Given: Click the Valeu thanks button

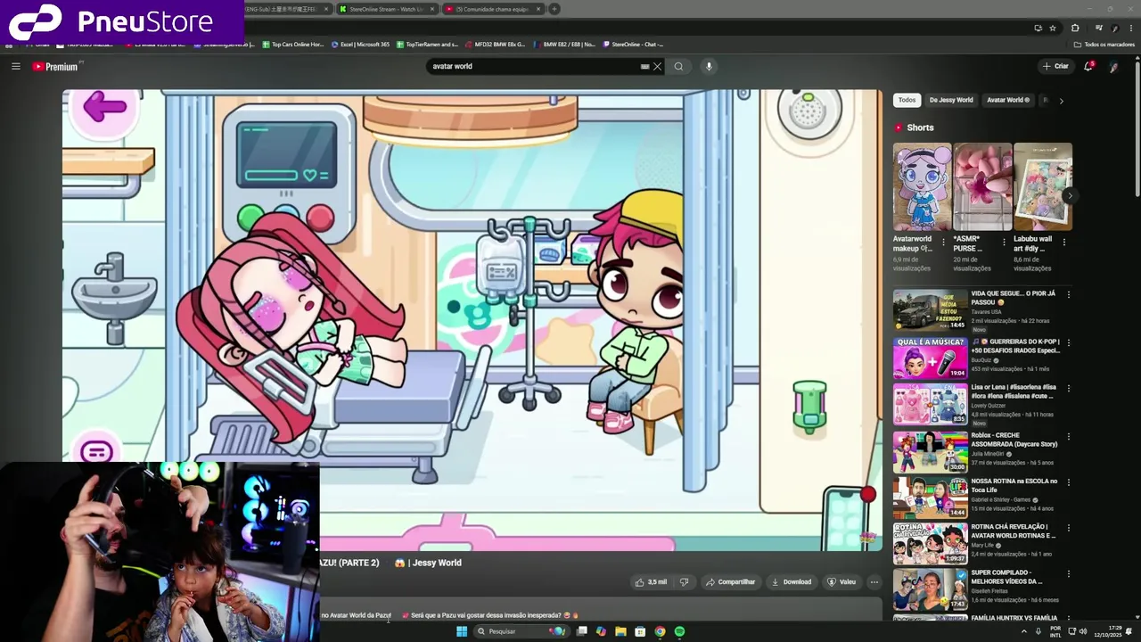Looking at the screenshot, I should pyautogui.click(x=841, y=582).
